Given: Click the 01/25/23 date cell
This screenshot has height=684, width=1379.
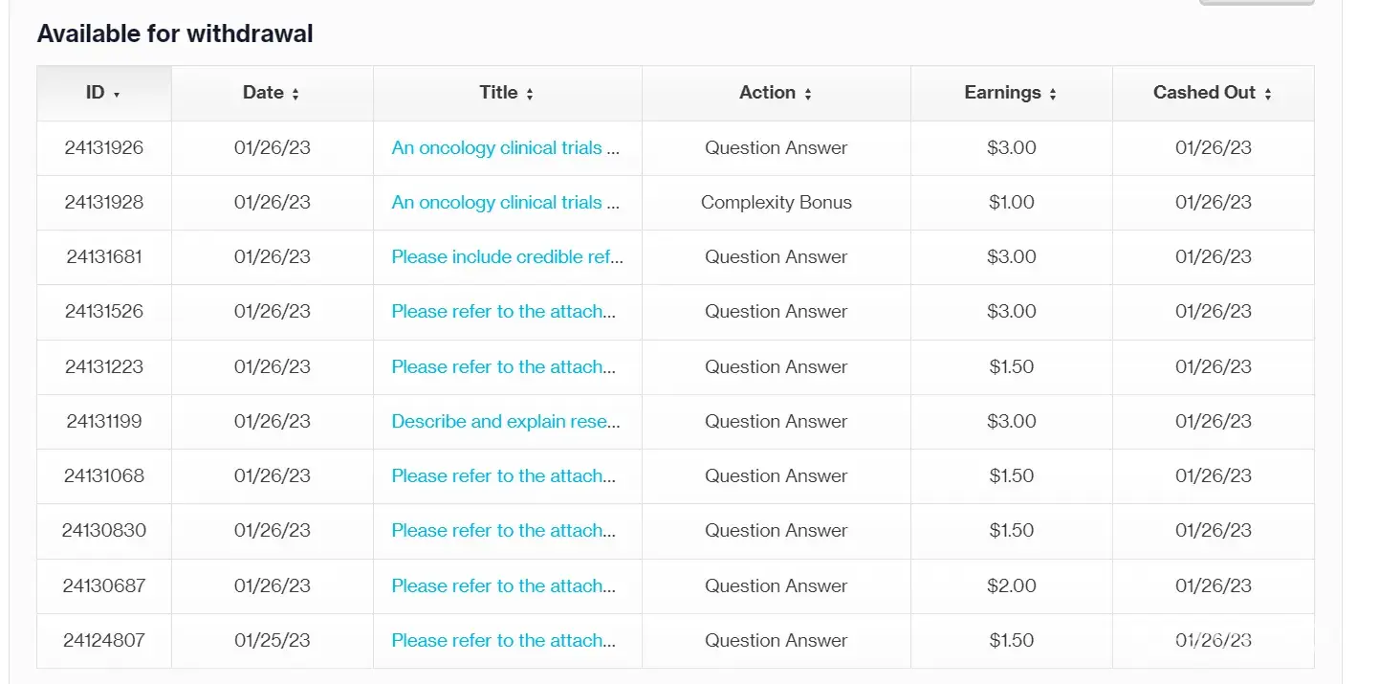Looking at the screenshot, I should (272, 641).
